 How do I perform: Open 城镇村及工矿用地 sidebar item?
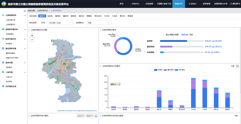(12, 58)
